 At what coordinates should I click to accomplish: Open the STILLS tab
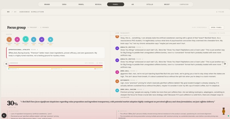pyautogui.click(x=150, y=4)
